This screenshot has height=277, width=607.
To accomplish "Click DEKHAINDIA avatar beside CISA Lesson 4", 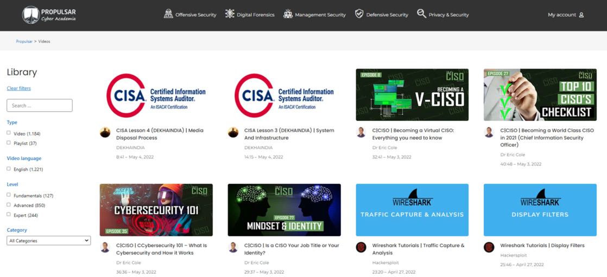I will [x=105, y=132].
